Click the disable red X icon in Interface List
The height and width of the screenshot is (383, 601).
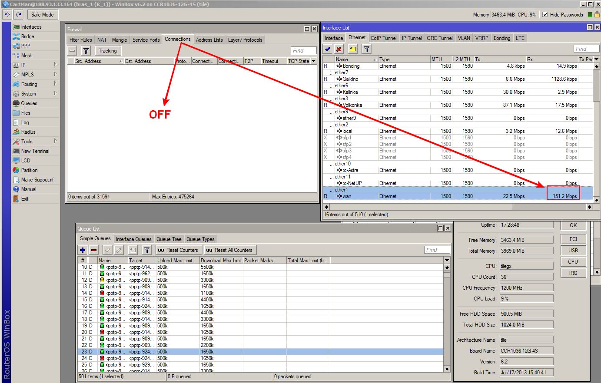(339, 49)
